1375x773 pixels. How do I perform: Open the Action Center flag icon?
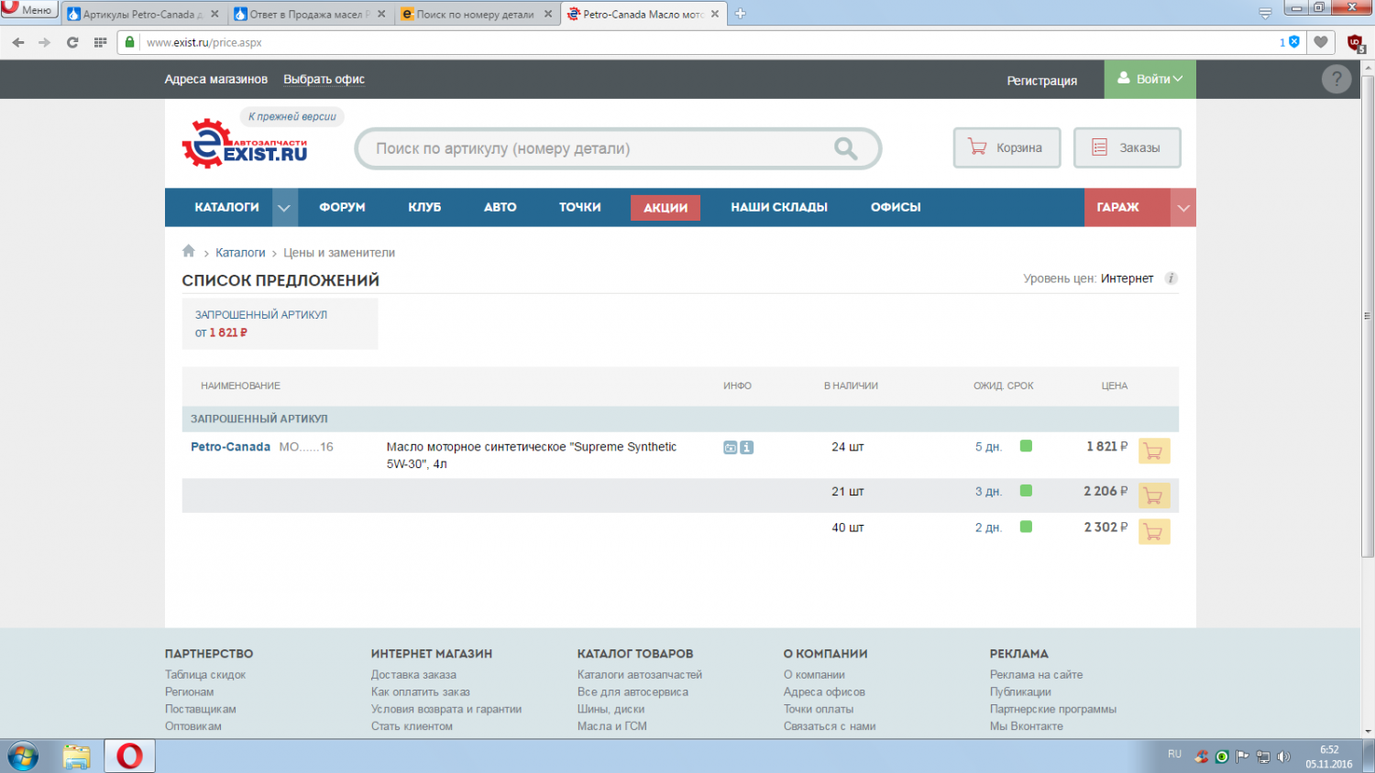[1242, 757]
